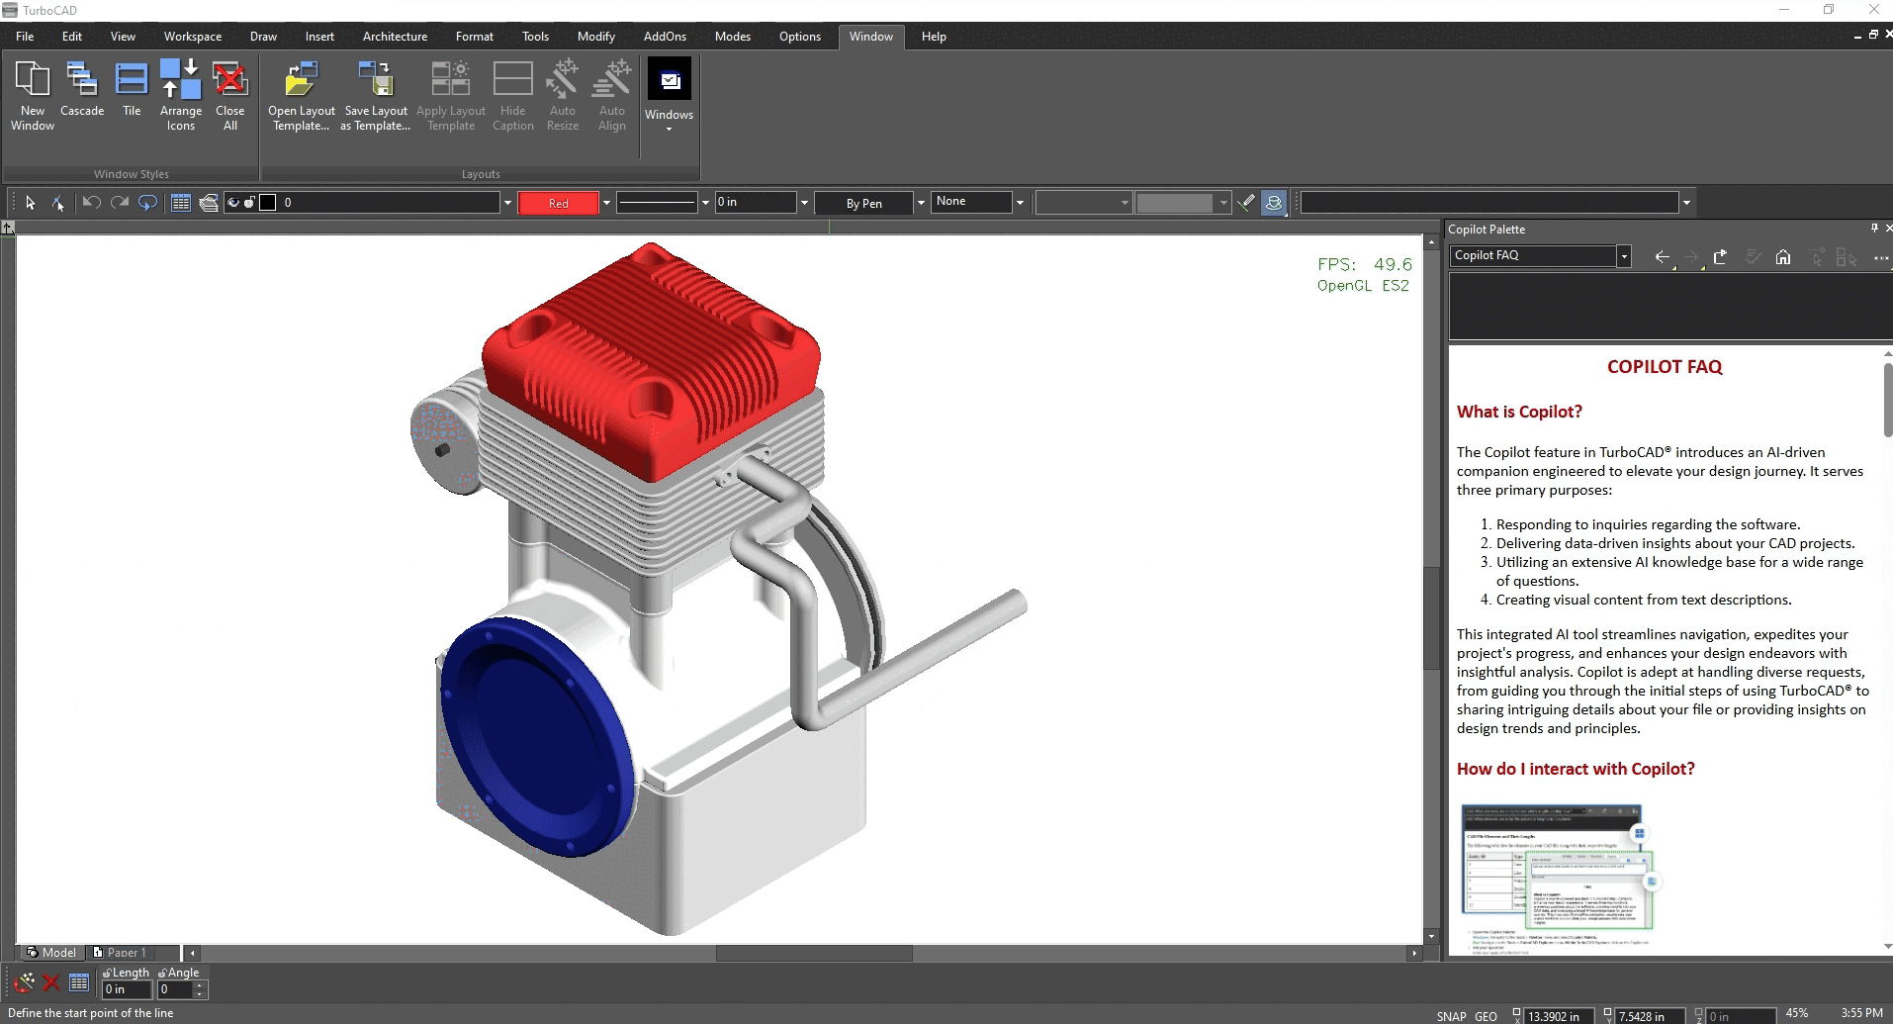The width and height of the screenshot is (1893, 1024).
Task: Click the Save Layout as Template icon
Action: click(376, 95)
